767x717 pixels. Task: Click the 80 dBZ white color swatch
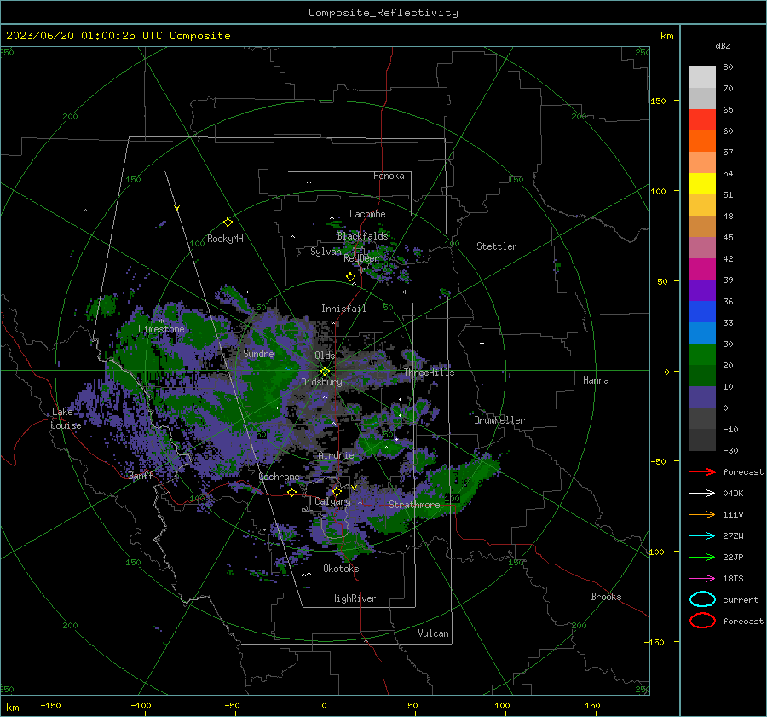tap(702, 77)
